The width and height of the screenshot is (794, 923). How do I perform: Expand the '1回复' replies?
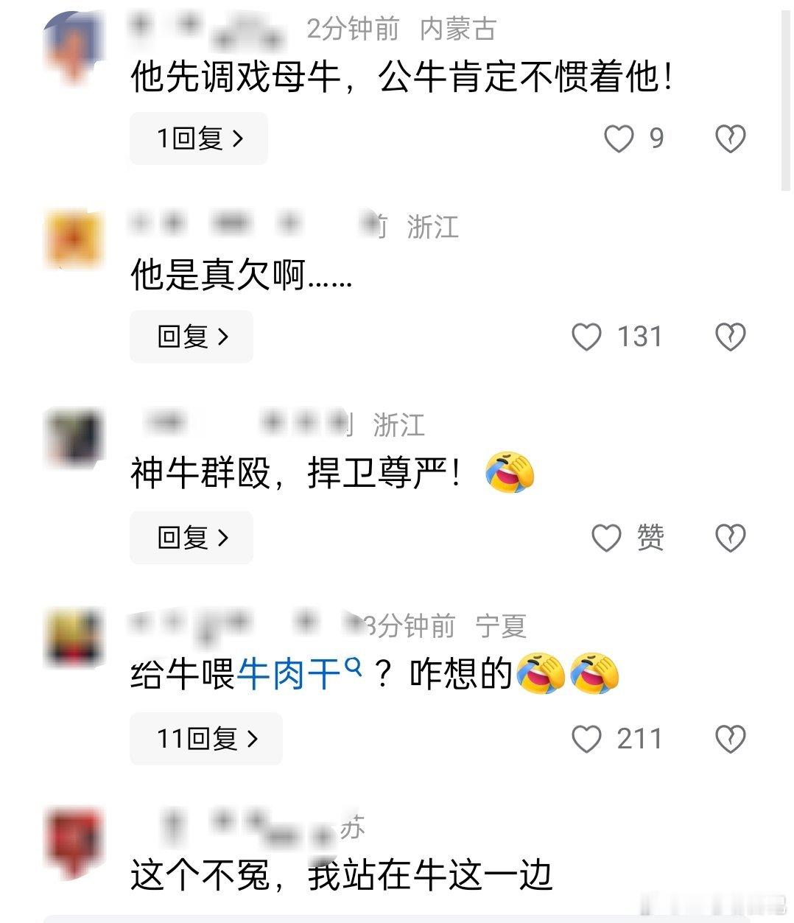point(199,138)
